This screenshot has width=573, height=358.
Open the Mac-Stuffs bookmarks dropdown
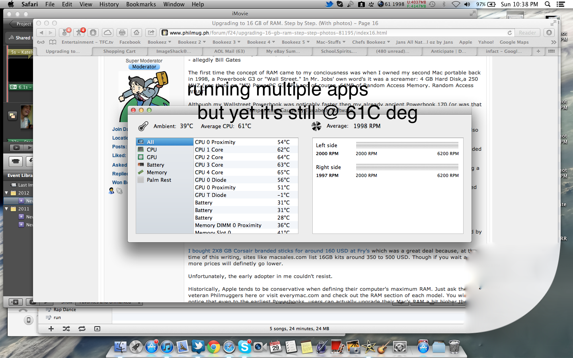tap(331, 42)
